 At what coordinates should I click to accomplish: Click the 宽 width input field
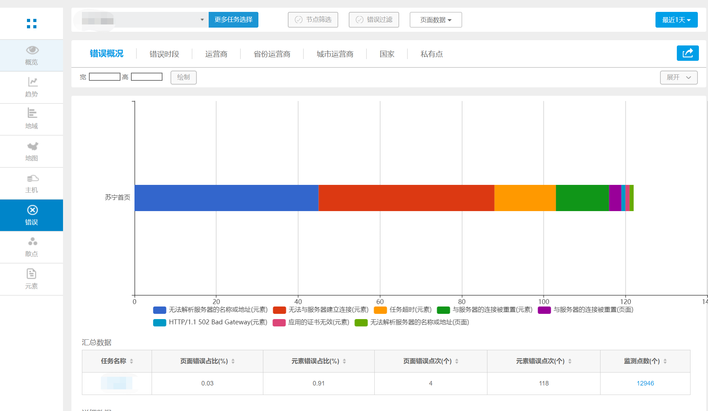coord(104,77)
